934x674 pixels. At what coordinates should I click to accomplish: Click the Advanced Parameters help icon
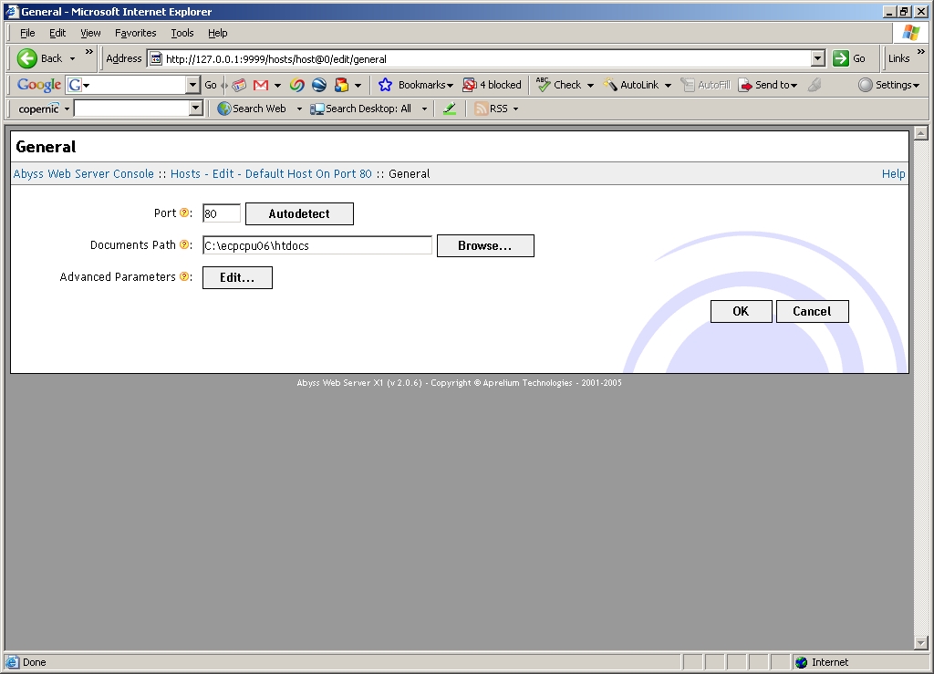pyautogui.click(x=184, y=277)
